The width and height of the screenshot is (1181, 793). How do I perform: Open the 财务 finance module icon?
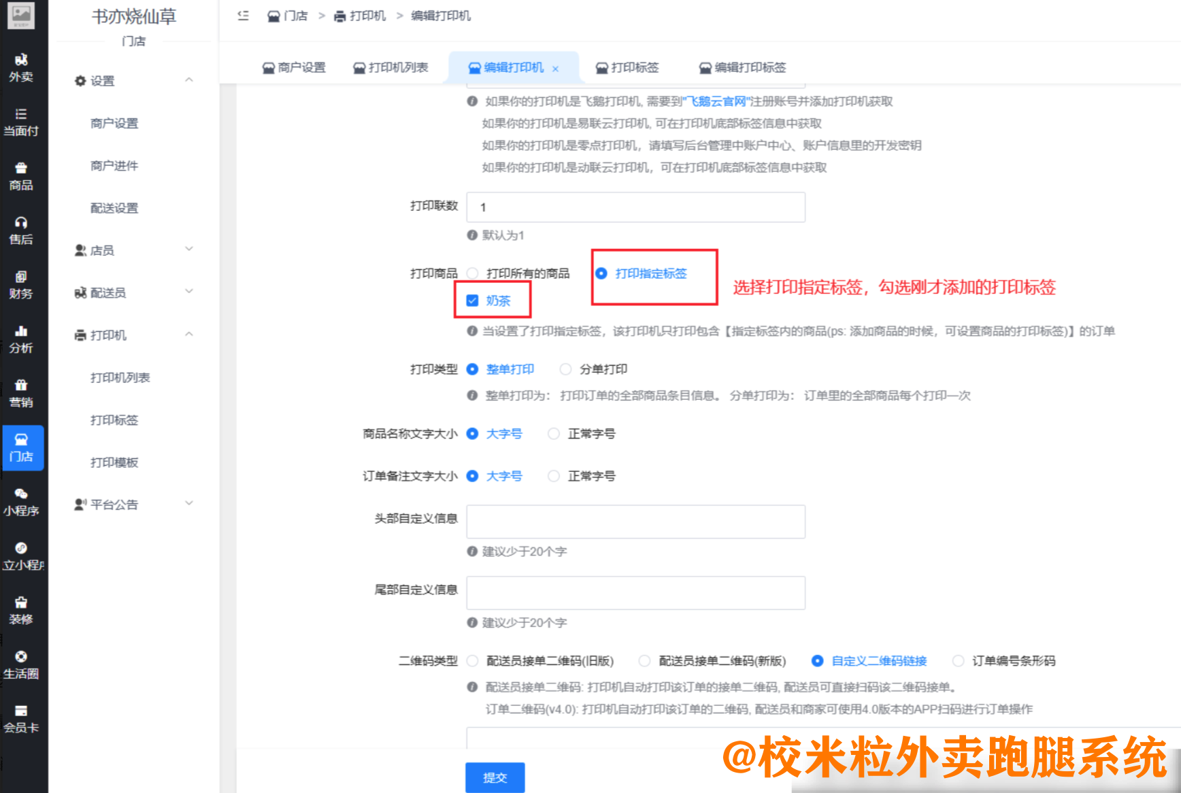(x=22, y=282)
